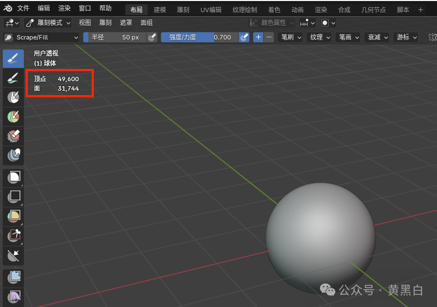Add a new workspace with plus button

[x=420, y=10]
